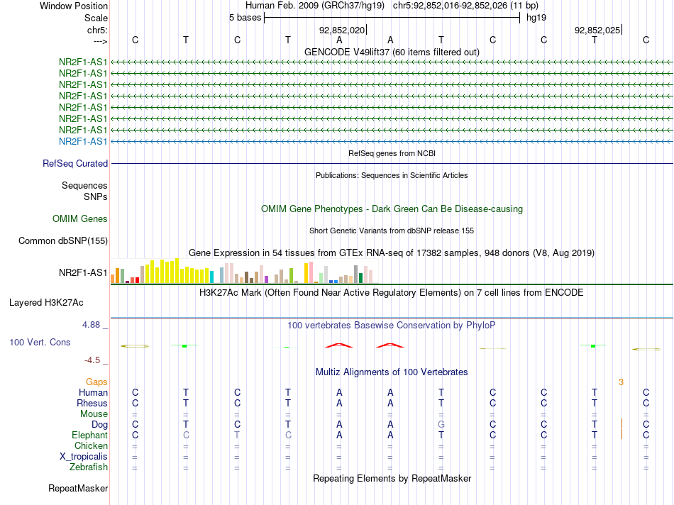Select the blue NR2F1-AS1 transcript label
Viewport: 674px width, 505px height.
83,141
